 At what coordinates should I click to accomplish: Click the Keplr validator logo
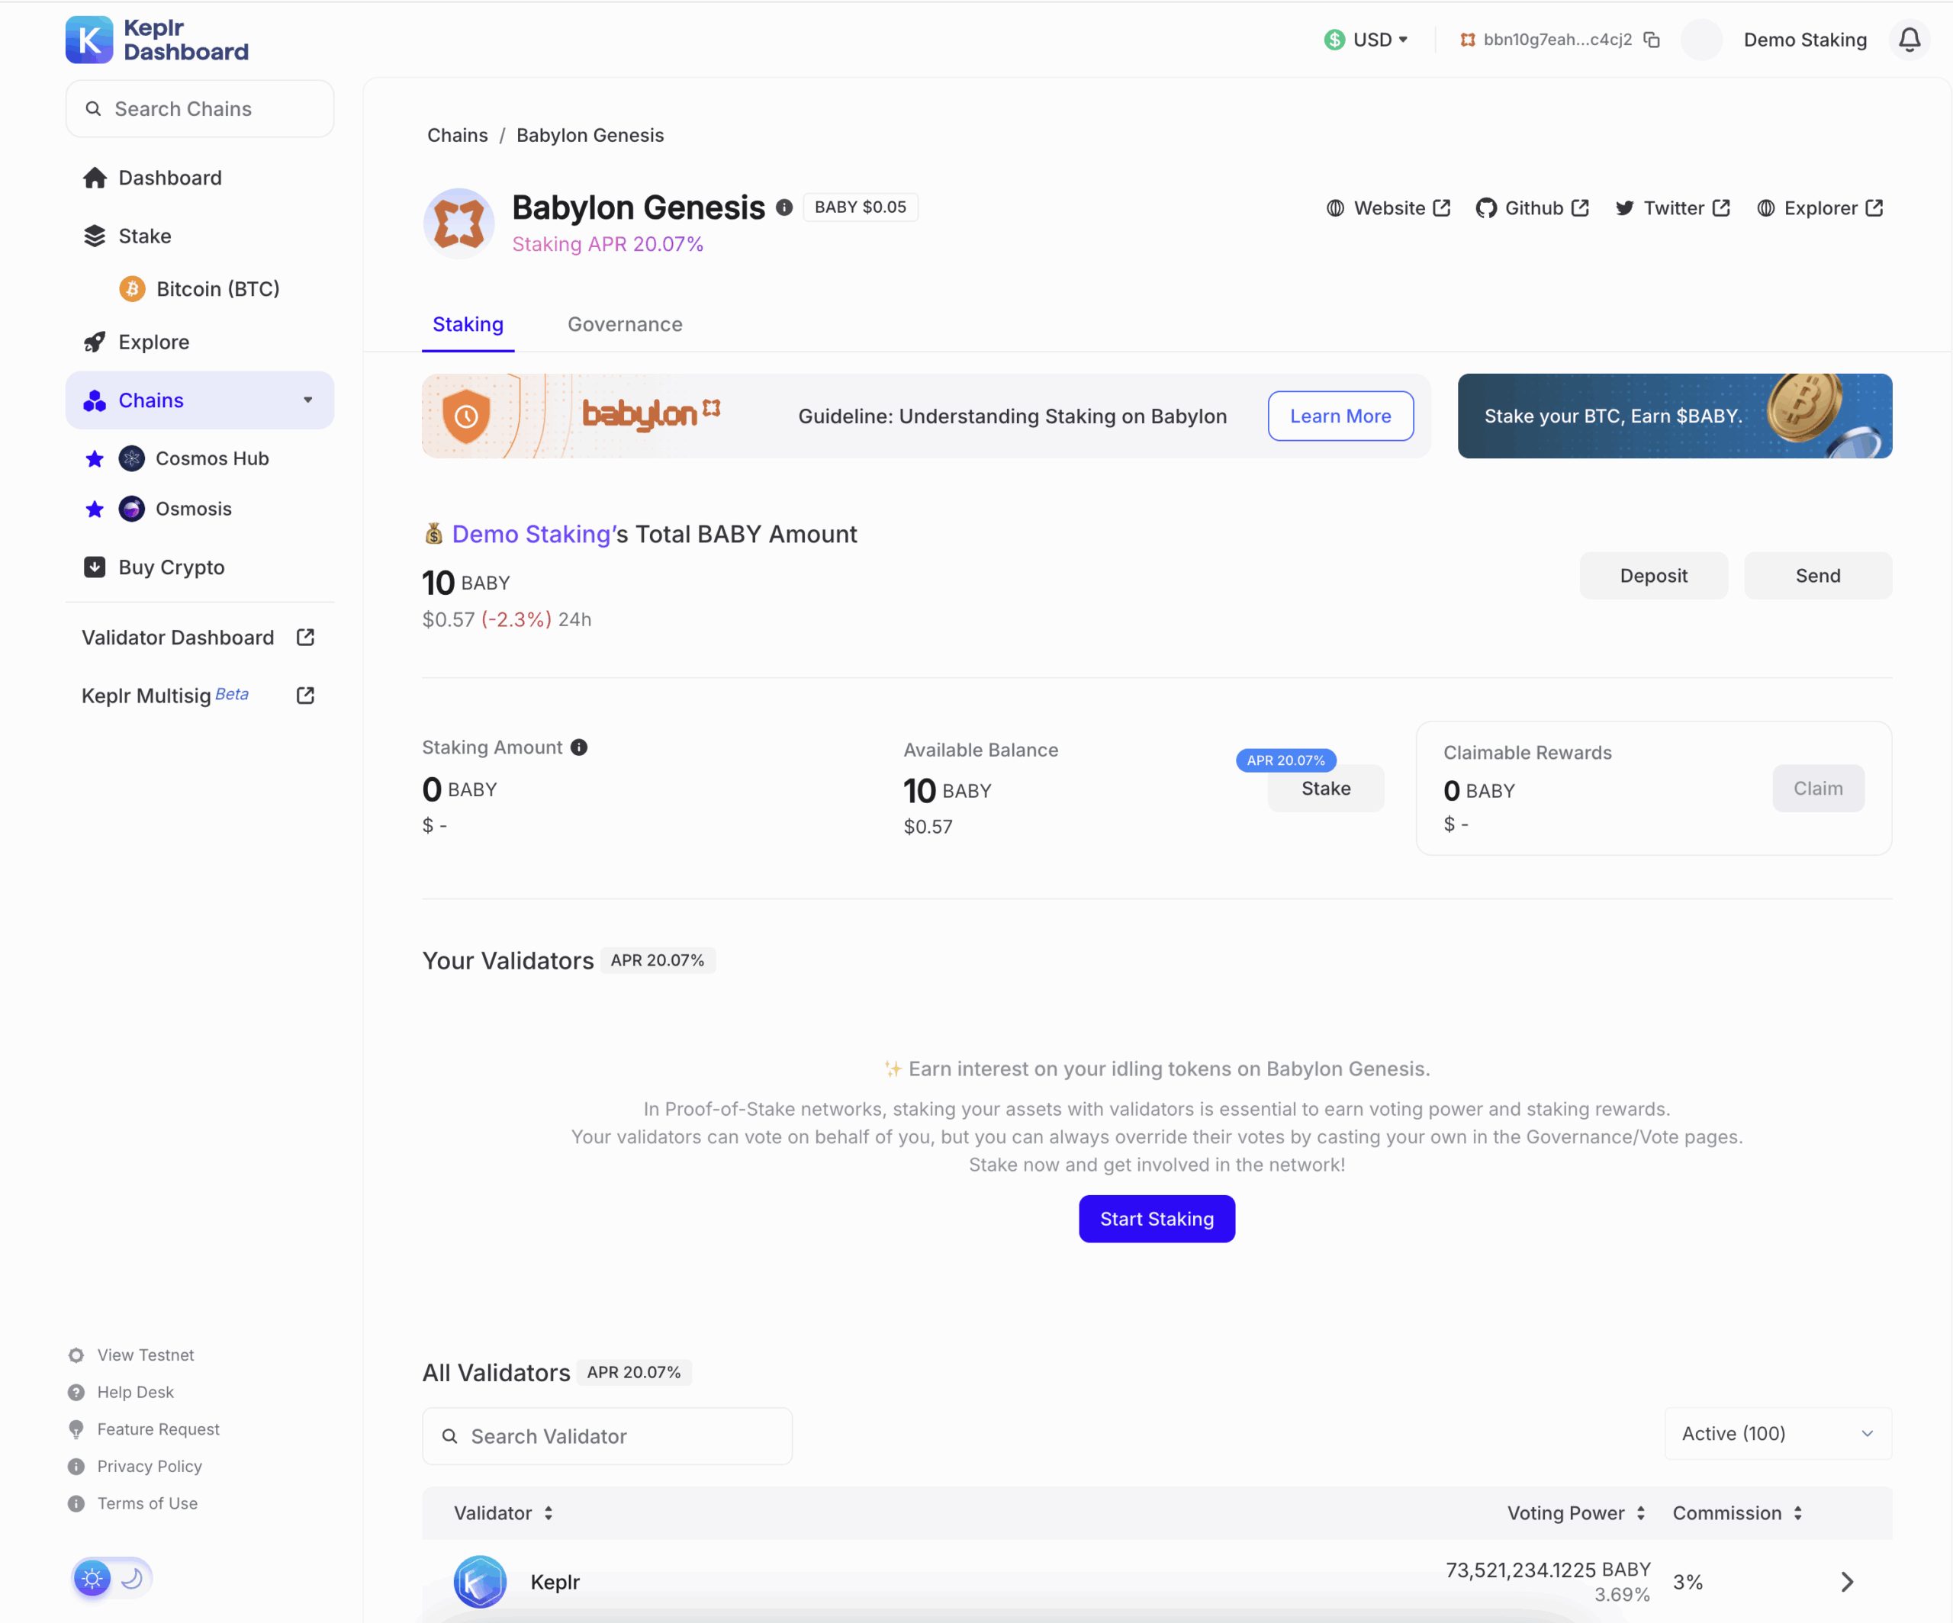click(480, 1581)
